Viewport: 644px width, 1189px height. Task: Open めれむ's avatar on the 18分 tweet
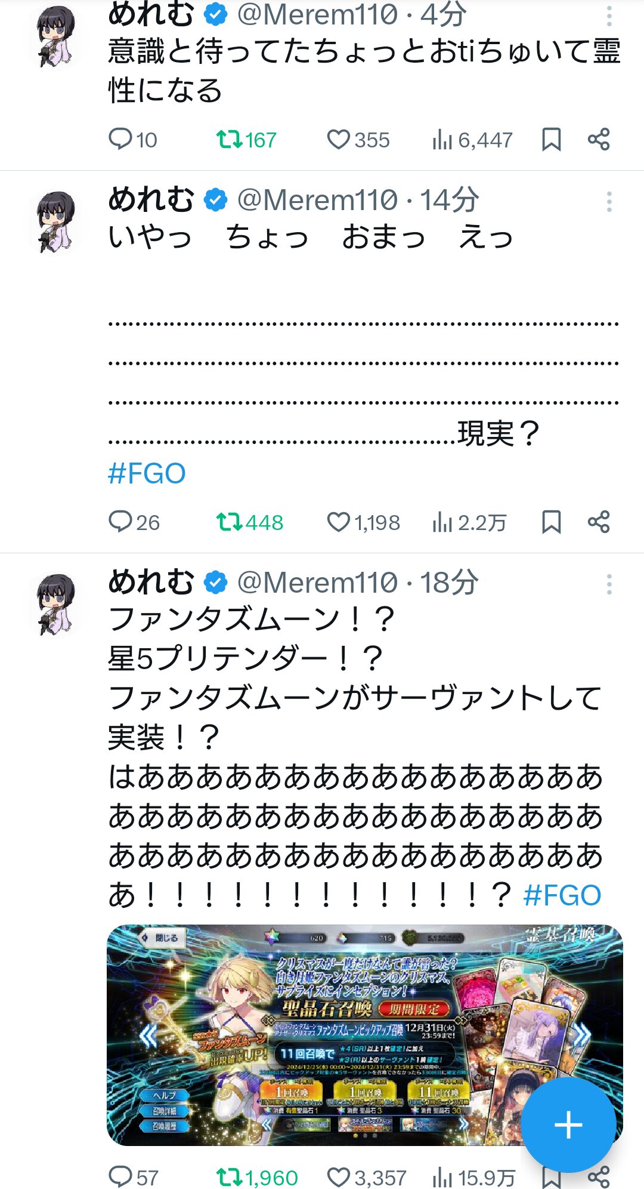point(55,604)
